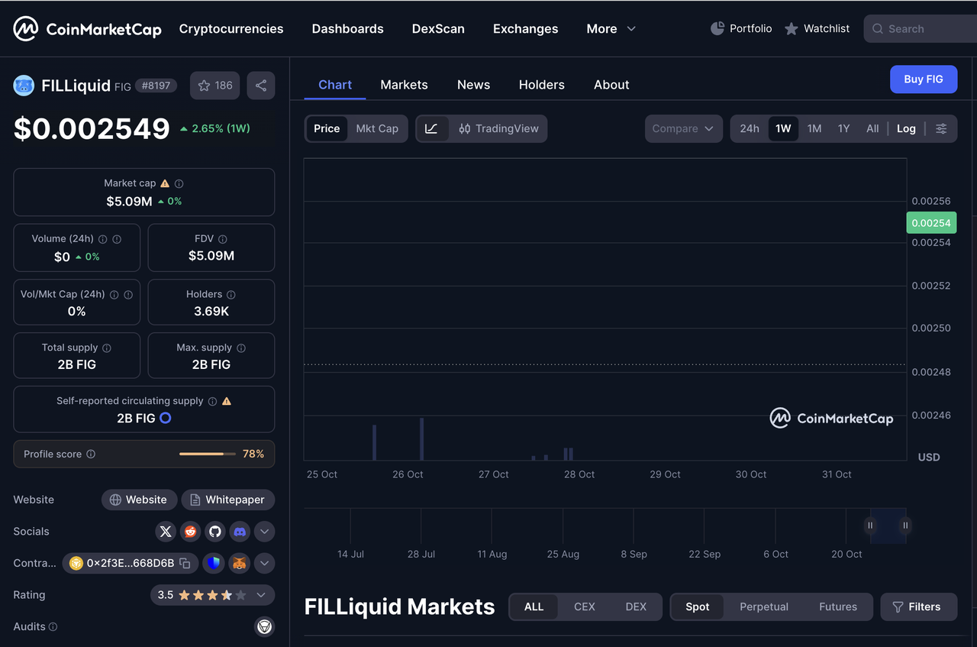Click the Max. supply info icon
The image size is (977, 647).
click(241, 348)
